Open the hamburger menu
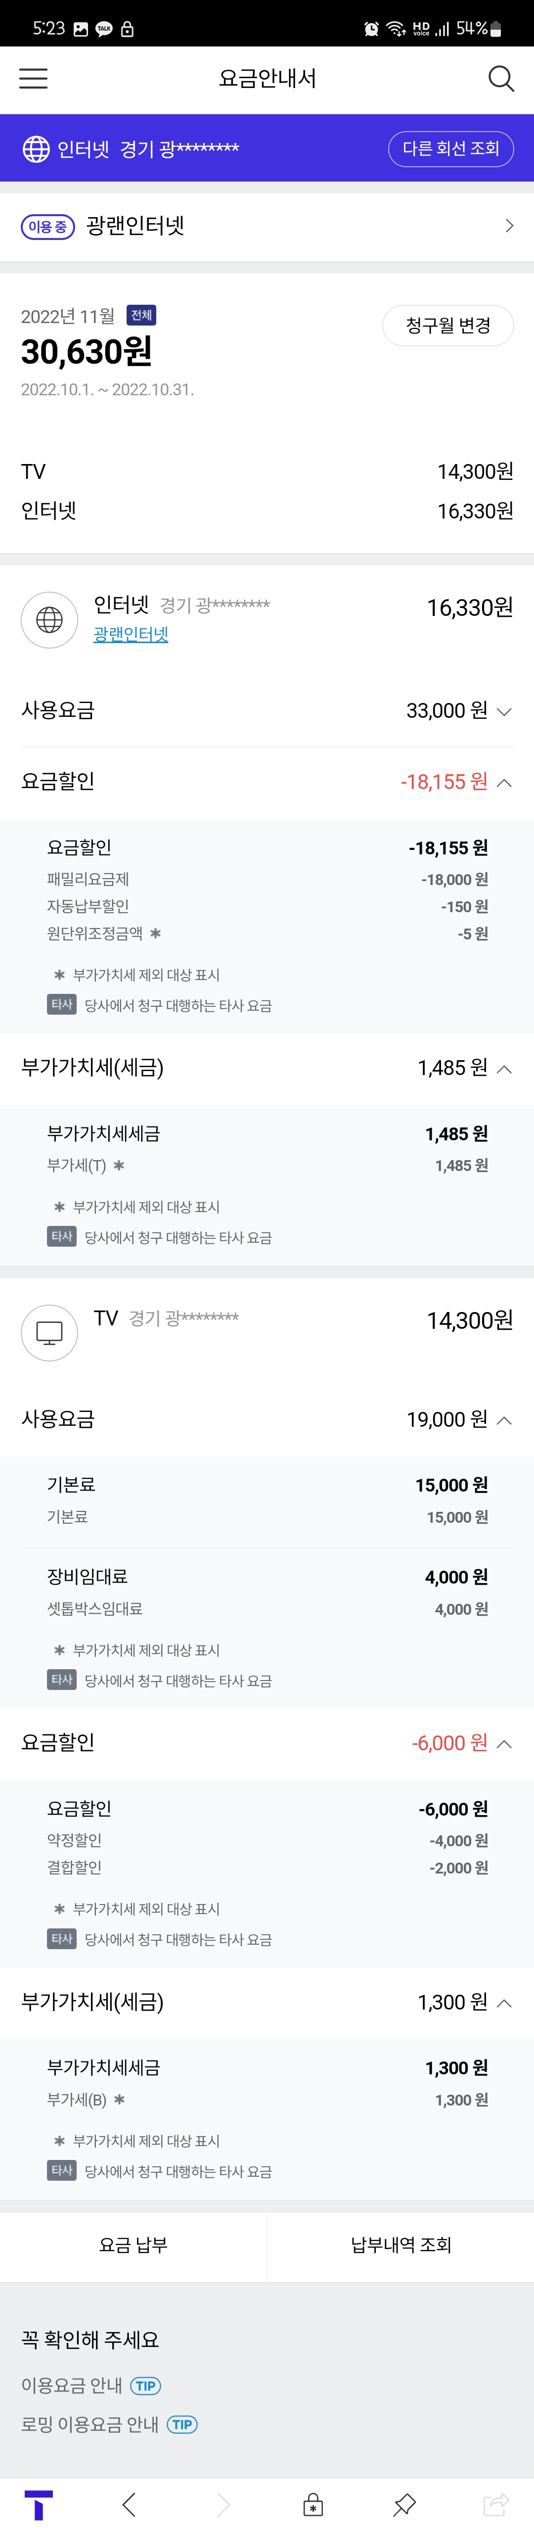534x2528 pixels. [x=34, y=79]
